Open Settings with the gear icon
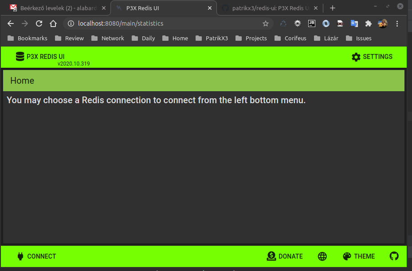The width and height of the screenshot is (412, 271). click(372, 57)
